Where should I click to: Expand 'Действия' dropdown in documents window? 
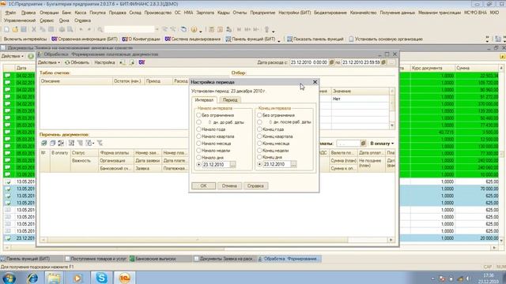pos(13,56)
